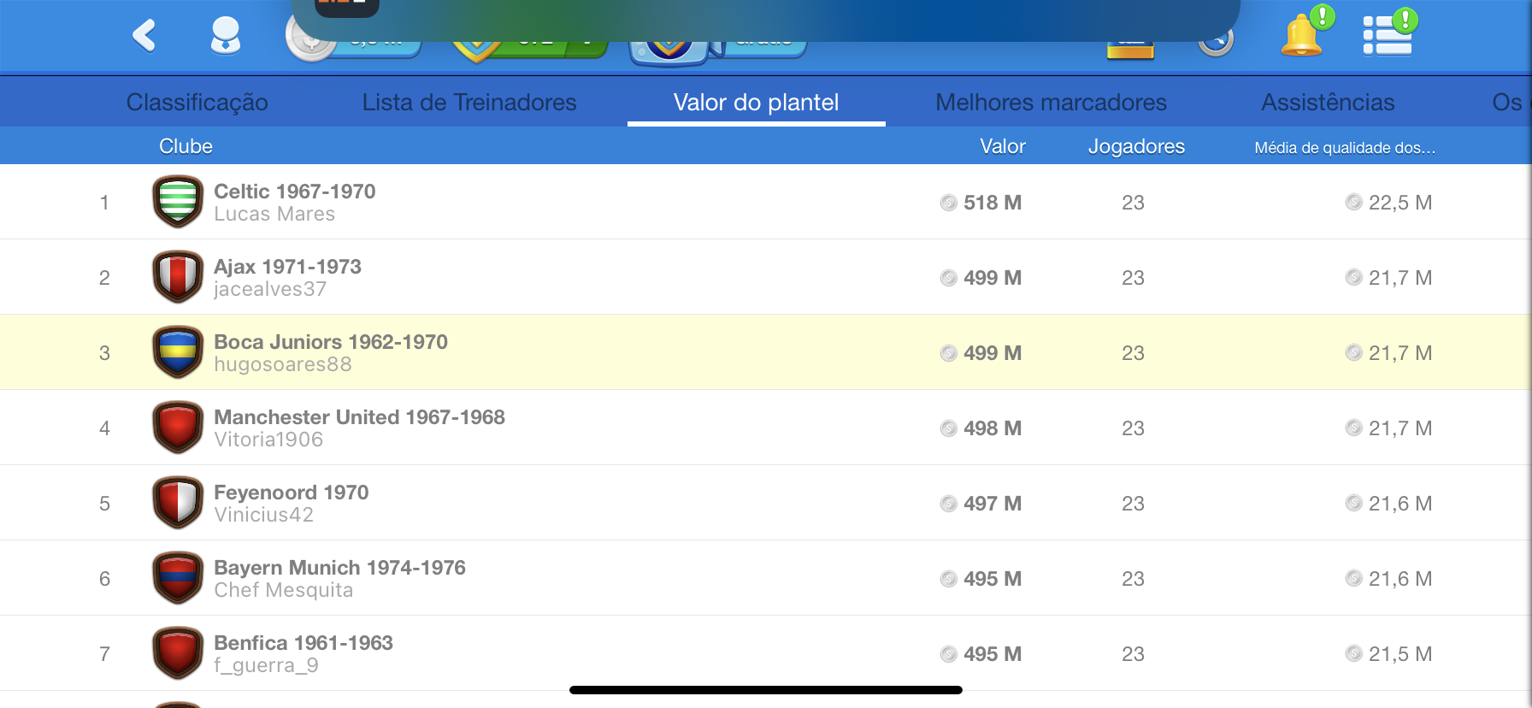Sort by the Valor column header
The width and height of the screenshot is (1532, 708).
1002,147
